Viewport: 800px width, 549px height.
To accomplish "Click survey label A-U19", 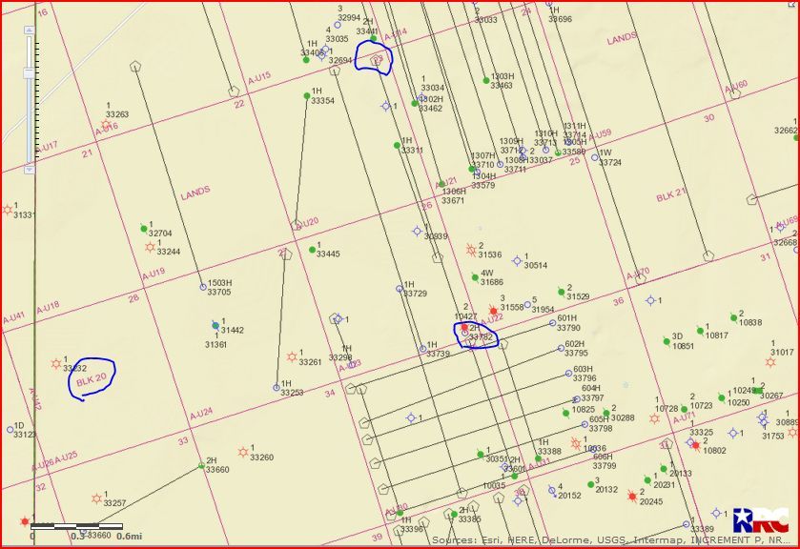I will (154, 274).
